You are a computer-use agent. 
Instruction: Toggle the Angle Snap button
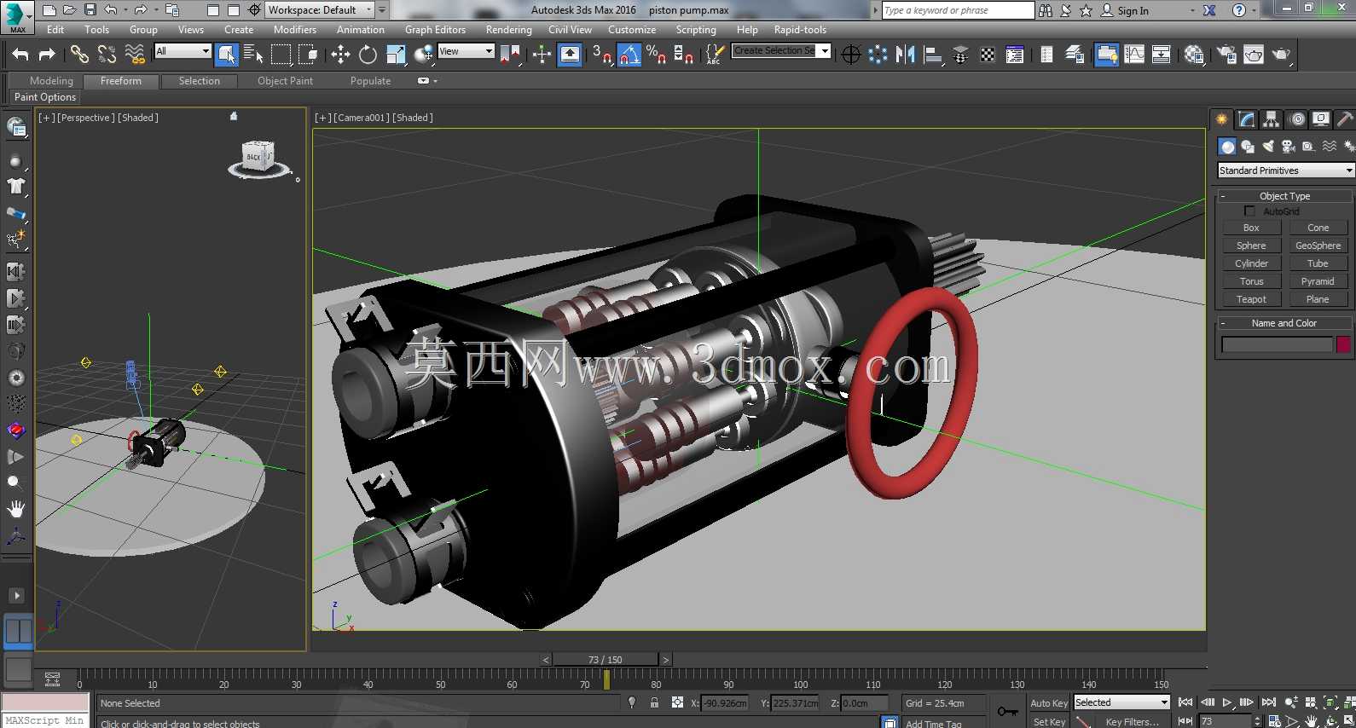pyautogui.click(x=629, y=55)
